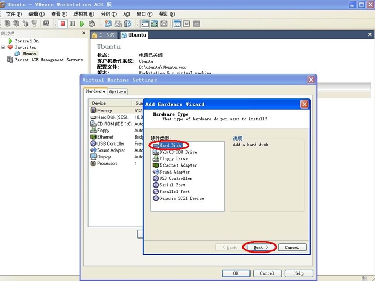The height and width of the screenshot is (281, 375).
Task: Click the green Power On play icon
Action: coord(82,24)
